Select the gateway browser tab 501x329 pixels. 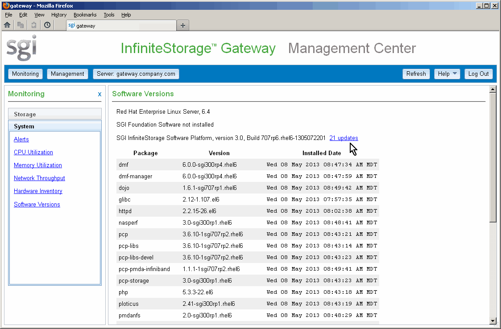tap(121, 25)
